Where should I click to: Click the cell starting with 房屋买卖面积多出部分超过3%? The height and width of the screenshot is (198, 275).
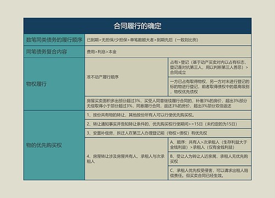[x=168, y=103]
